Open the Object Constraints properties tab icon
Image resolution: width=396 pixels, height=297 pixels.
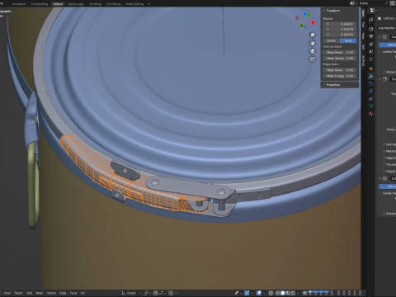[371, 99]
